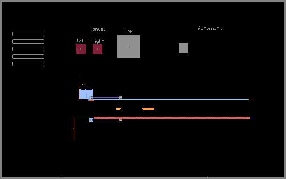
Task: Toggle the small gray Automatic square
Action: pyautogui.click(x=183, y=48)
